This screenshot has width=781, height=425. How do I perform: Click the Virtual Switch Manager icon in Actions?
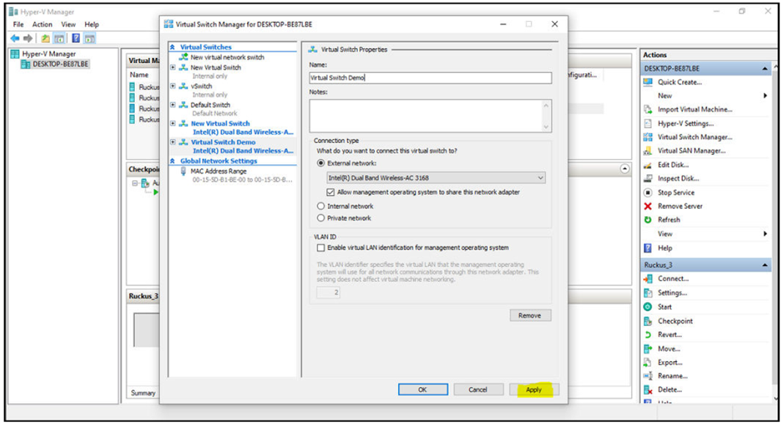click(x=648, y=137)
